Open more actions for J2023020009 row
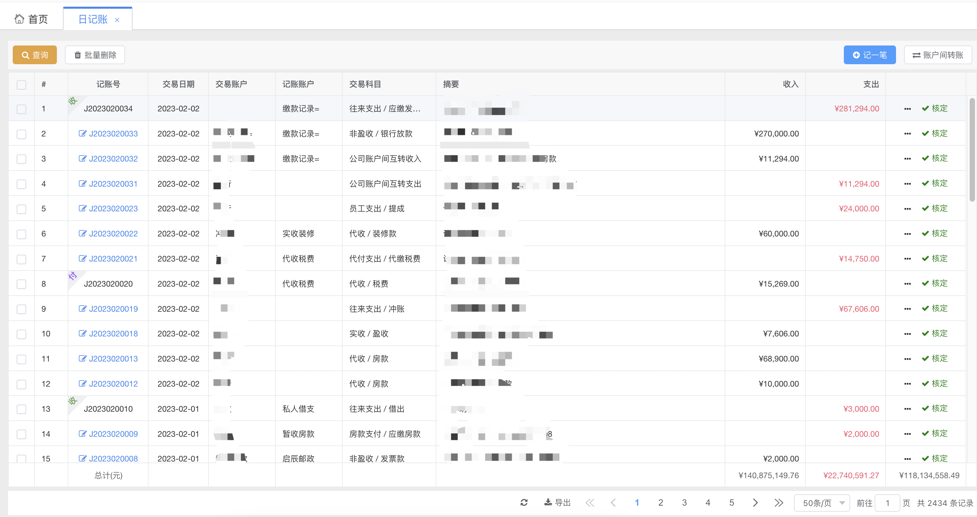This screenshot has height=517, width=977. 907,434
